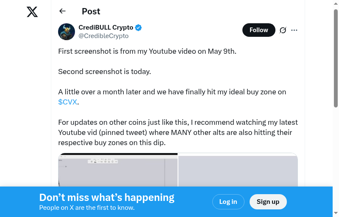Click the scrollbar down arrow
Viewport: 339px width, 217px height.
point(336,213)
